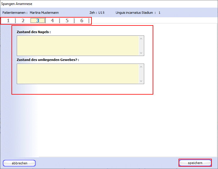Select the active tab 3

(x=38, y=21)
